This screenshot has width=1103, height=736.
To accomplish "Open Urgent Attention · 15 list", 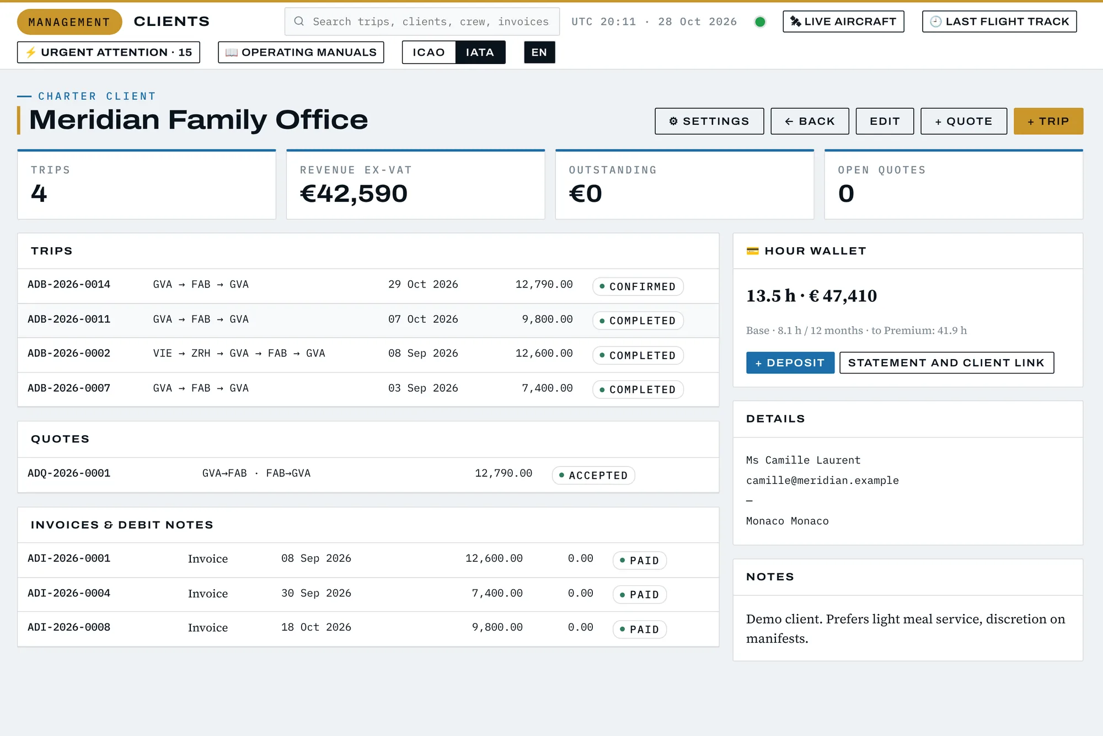I will coord(109,52).
